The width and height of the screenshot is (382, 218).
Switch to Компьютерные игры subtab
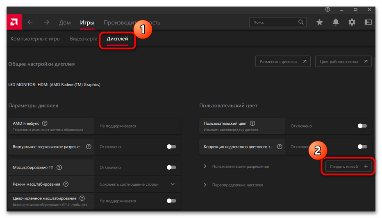pyautogui.click(x=36, y=38)
